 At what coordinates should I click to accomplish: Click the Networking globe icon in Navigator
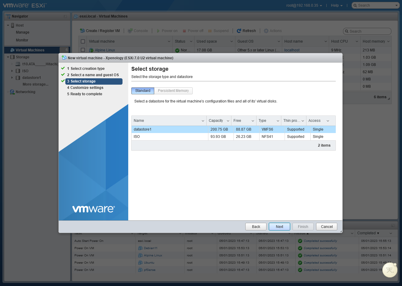tap(12, 92)
